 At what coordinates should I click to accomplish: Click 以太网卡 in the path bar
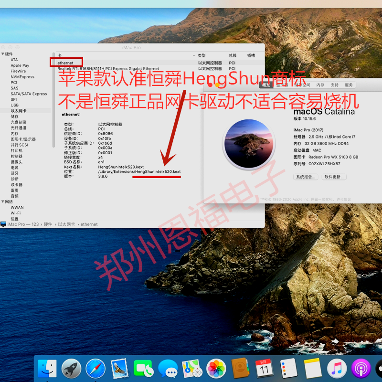point(66,224)
